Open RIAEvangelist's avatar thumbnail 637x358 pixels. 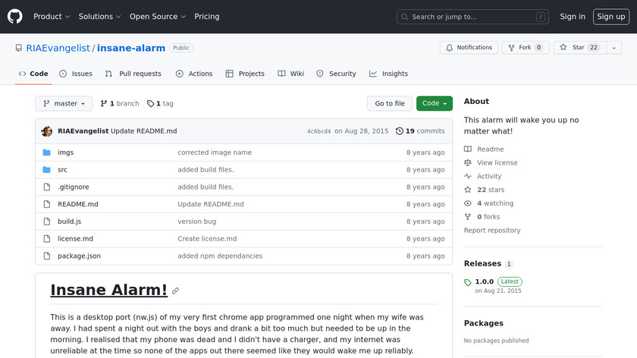46,131
